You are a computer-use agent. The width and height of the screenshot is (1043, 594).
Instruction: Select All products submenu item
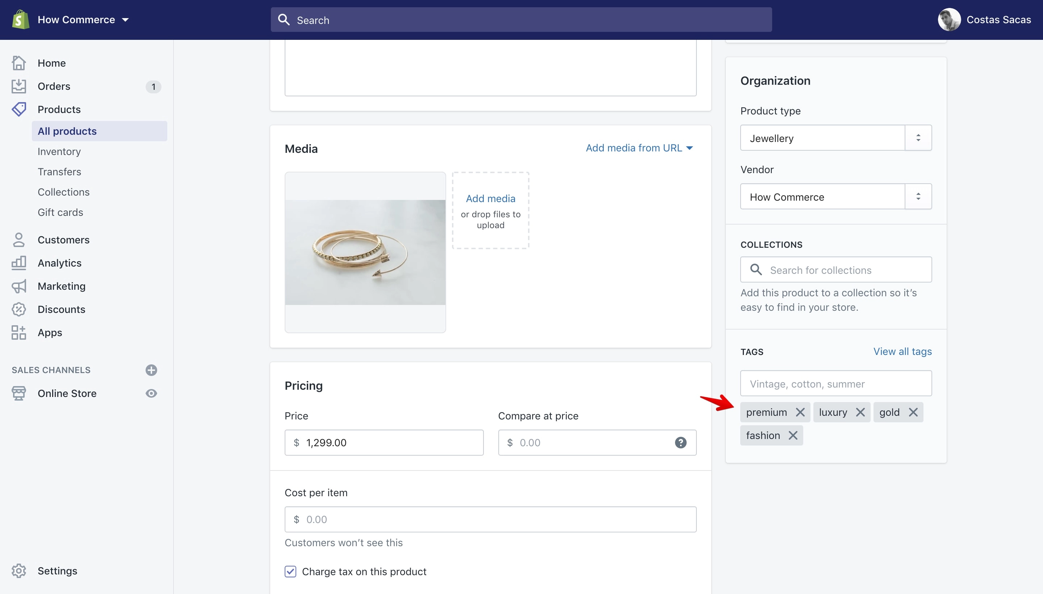(100, 131)
